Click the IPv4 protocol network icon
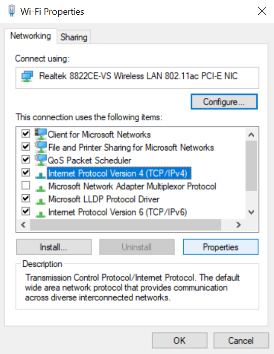Viewport: 274px width, 354px height. (x=41, y=175)
